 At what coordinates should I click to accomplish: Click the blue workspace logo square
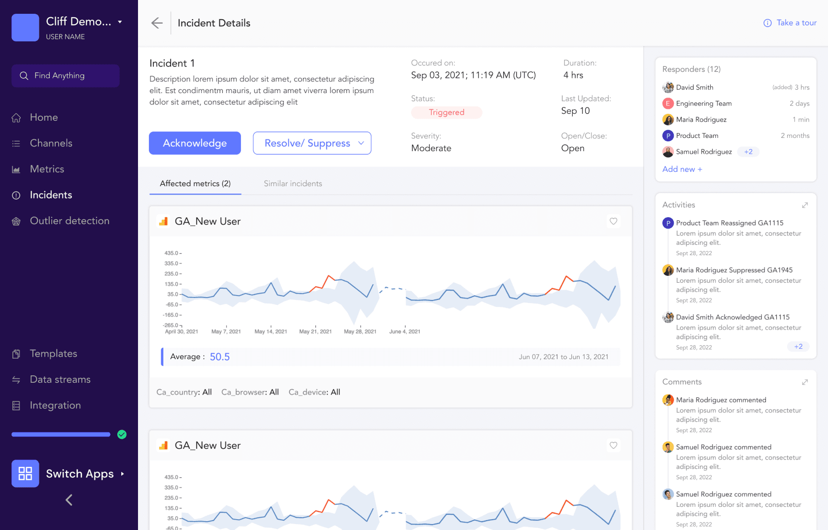25,28
